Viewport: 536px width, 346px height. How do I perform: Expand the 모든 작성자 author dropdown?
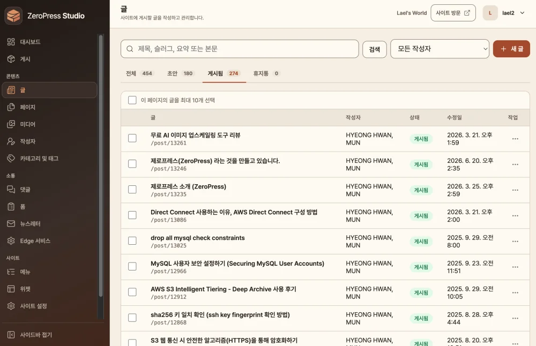click(x=440, y=49)
